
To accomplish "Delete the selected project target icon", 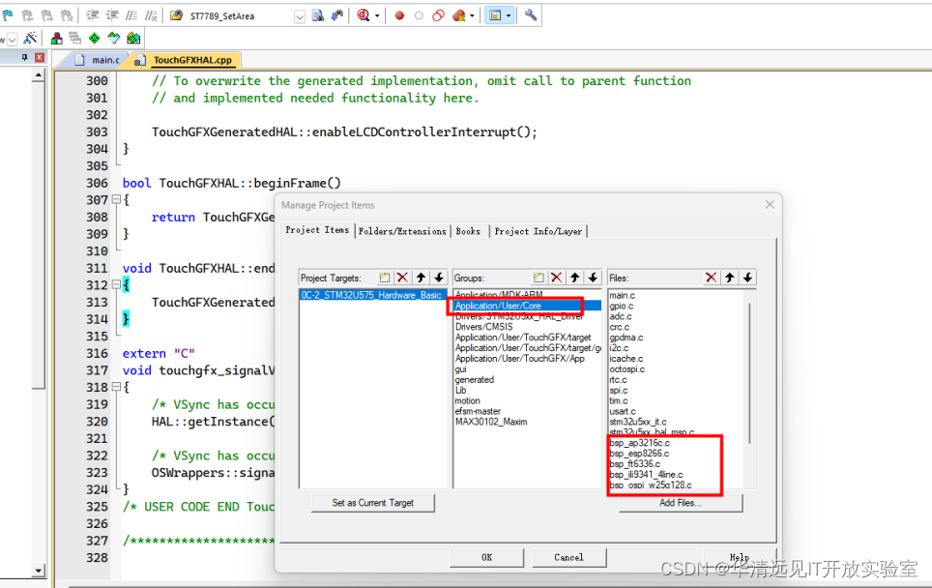I will pos(402,278).
